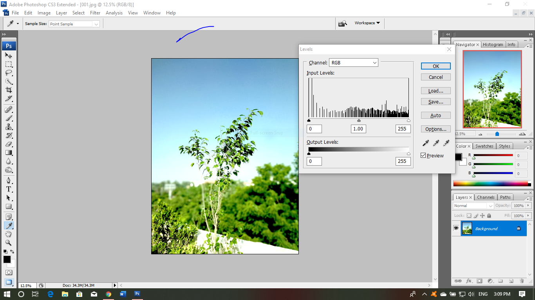Select the Move tool
The image size is (535, 300).
tap(9, 56)
